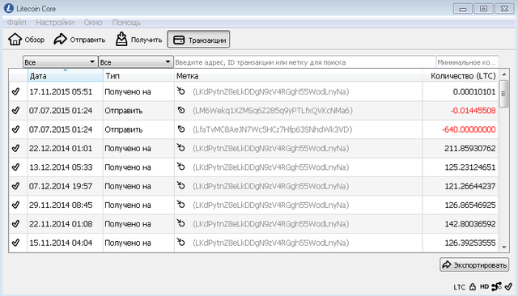The height and width of the screenshot is (296, 518).
Task: Click sent icon in LfaTvMC8 address row
Action: pyautogui.click(x=181, y=129)
